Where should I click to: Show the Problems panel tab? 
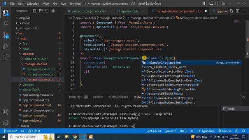(x=78, y=97)
